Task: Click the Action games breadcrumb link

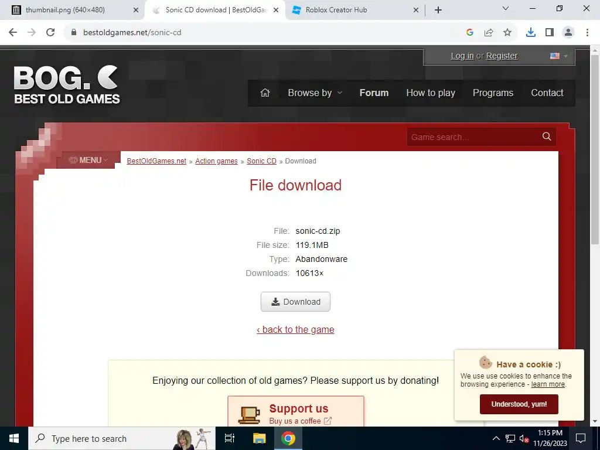Action: point(216,161)
